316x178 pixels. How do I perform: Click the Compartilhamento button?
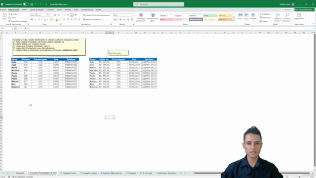[305, 10]
